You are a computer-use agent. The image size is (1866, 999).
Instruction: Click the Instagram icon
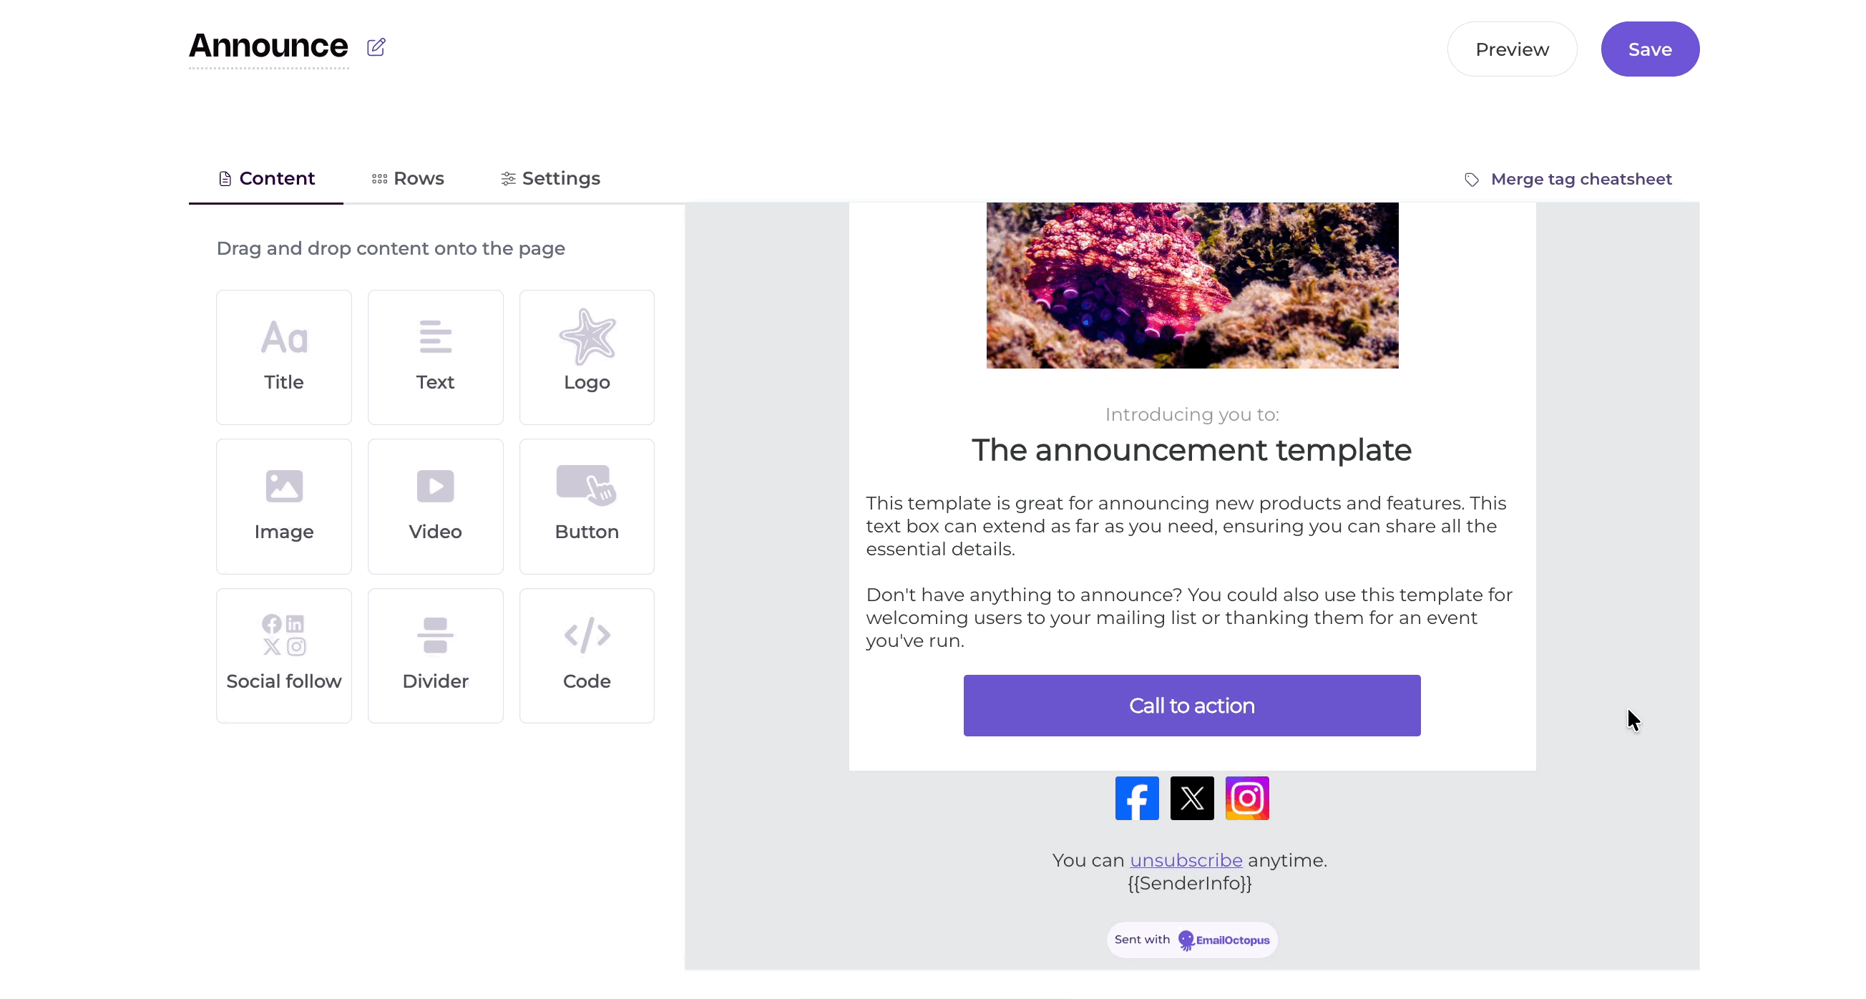coord(1247,798)
